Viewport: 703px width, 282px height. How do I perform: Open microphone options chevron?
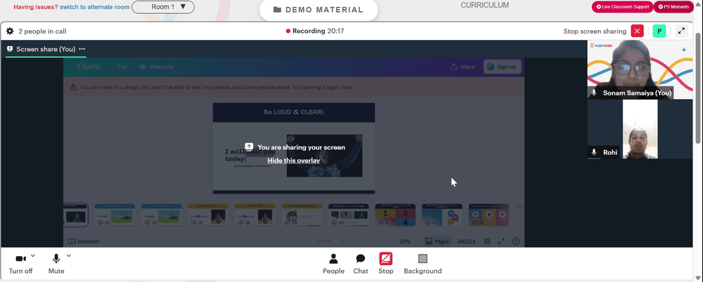[69, 256]
